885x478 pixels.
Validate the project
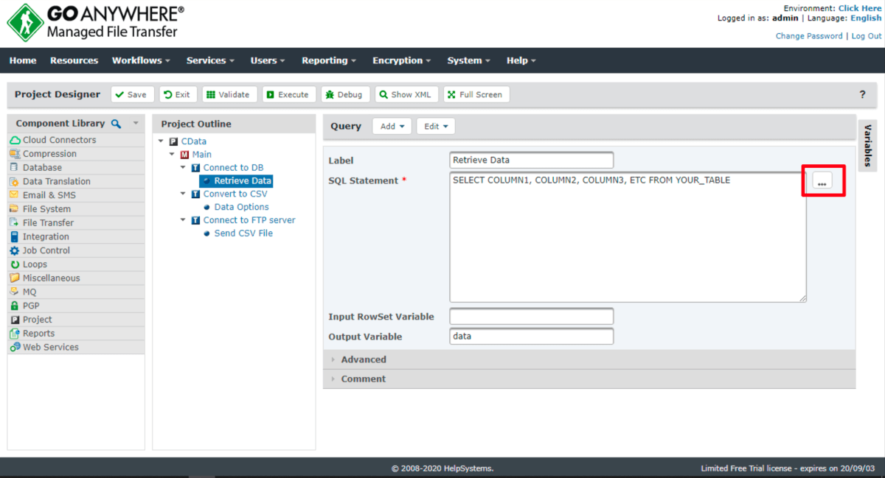click(x=229, y=94)
